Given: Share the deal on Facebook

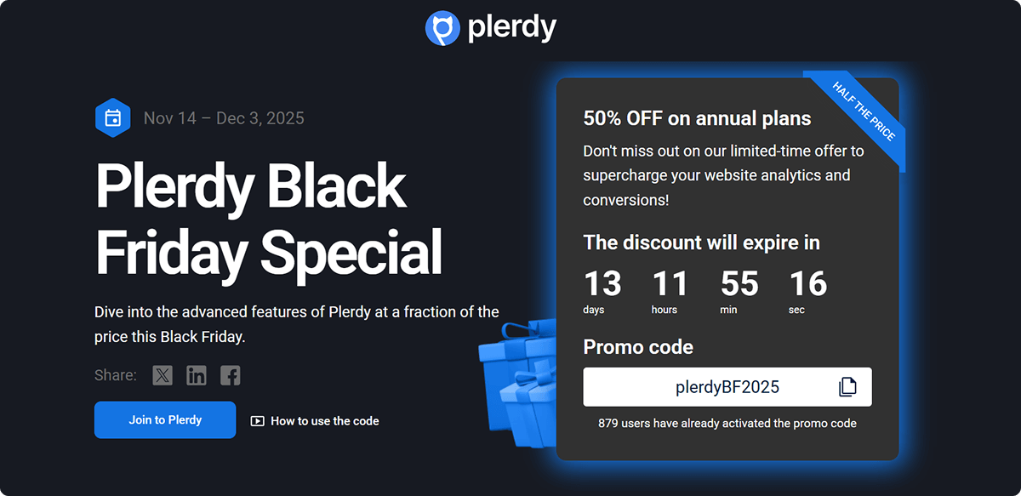Looking at the screenshot, I should 230,374.
